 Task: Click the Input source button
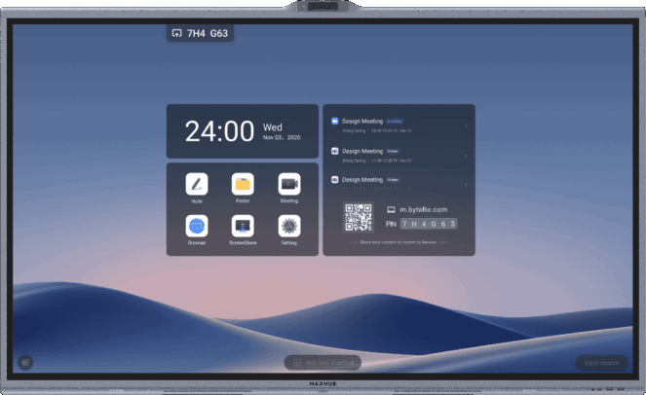601,362
